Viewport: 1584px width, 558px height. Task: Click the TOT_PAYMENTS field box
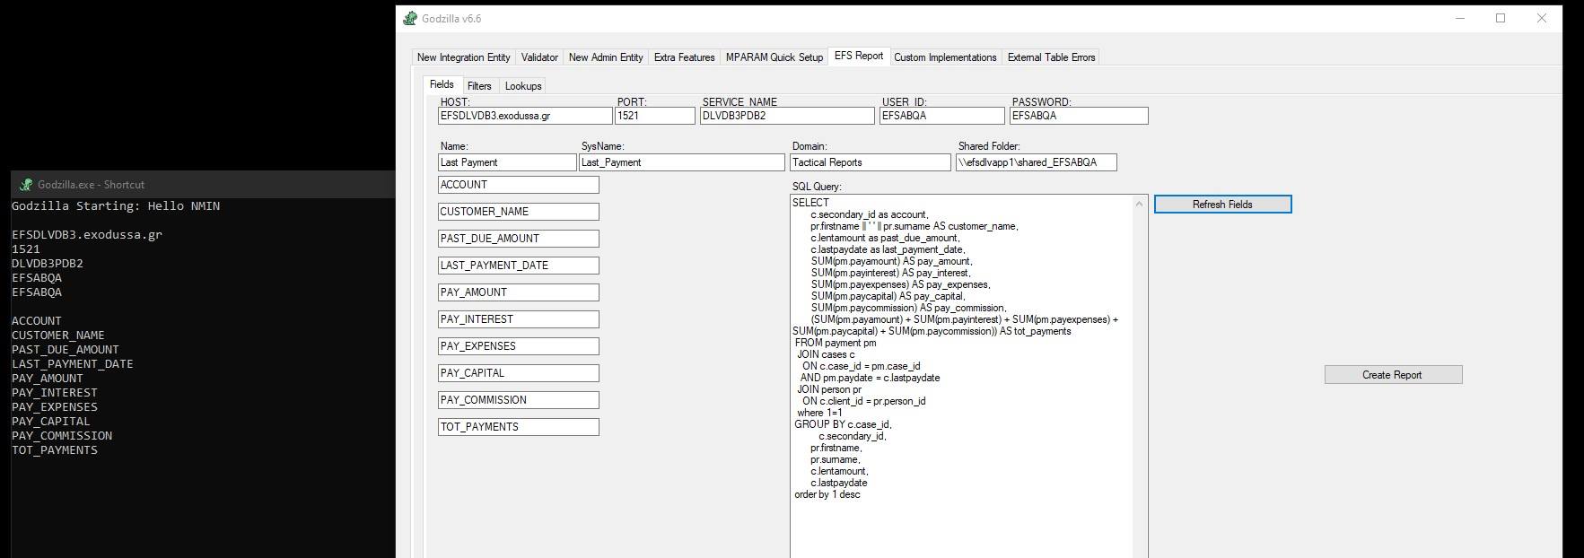click(x=518, y=427)
